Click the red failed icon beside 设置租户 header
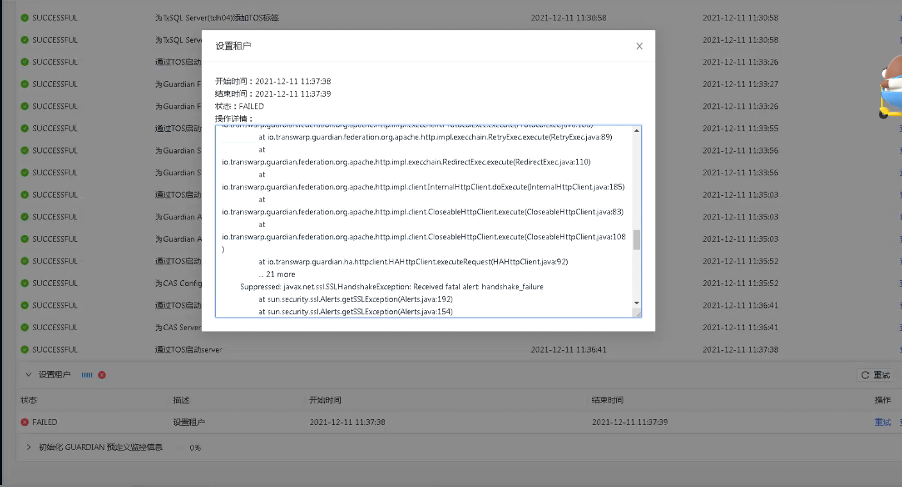Viewport: 902px width, 487px height. tap(102, 375)
